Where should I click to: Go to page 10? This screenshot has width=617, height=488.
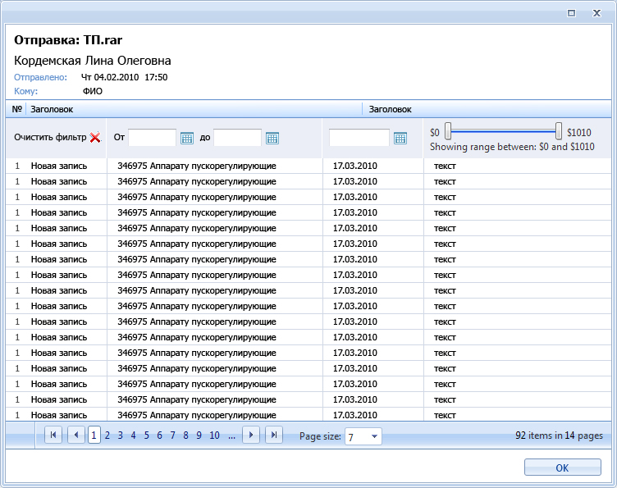(214, 436)
